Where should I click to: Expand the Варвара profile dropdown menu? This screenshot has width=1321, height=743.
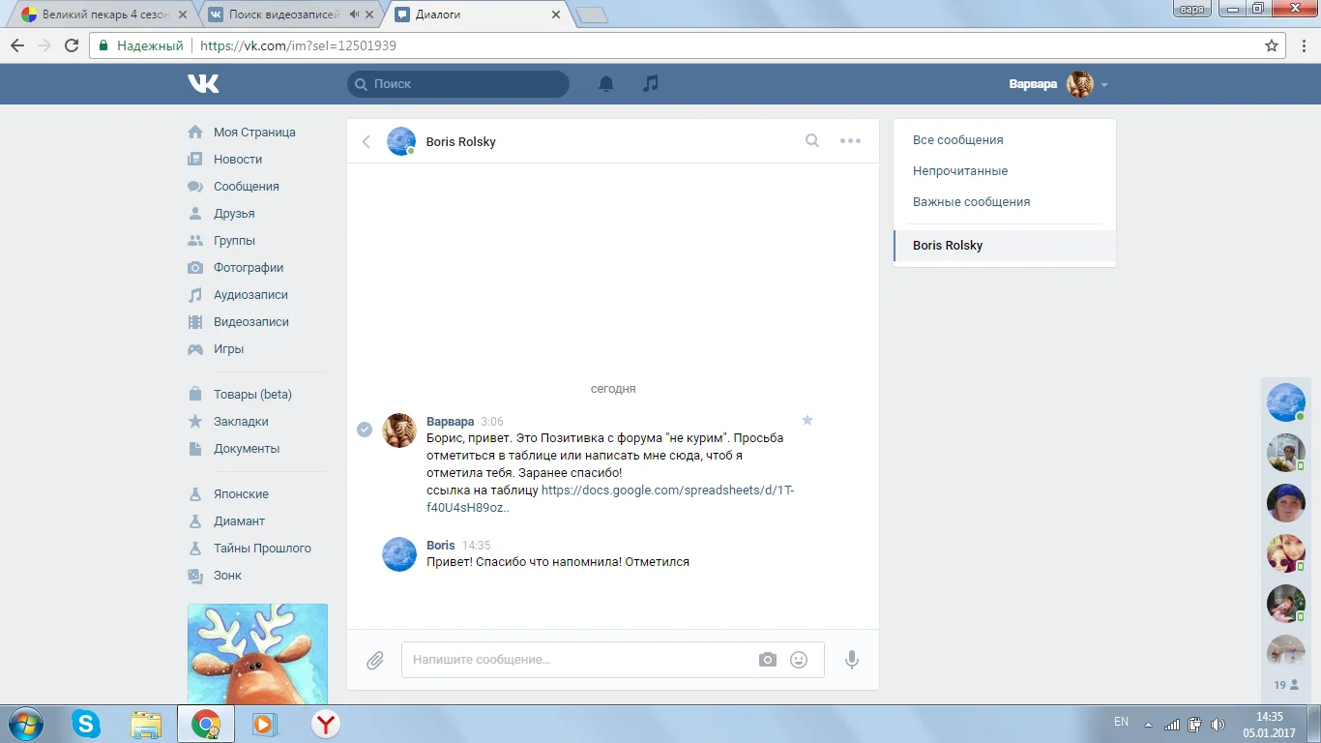tap(1104, 85)
